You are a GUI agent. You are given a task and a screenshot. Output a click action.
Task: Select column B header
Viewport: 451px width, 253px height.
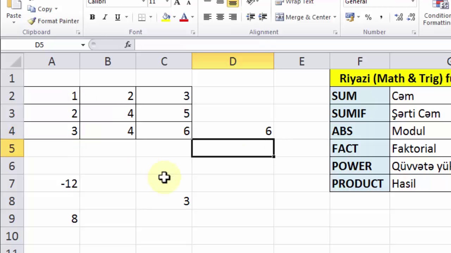[x=108, y=61]
